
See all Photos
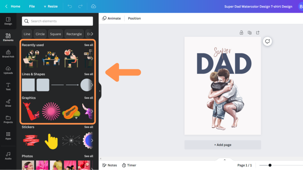pyautogui.click(x=89, y=156)
